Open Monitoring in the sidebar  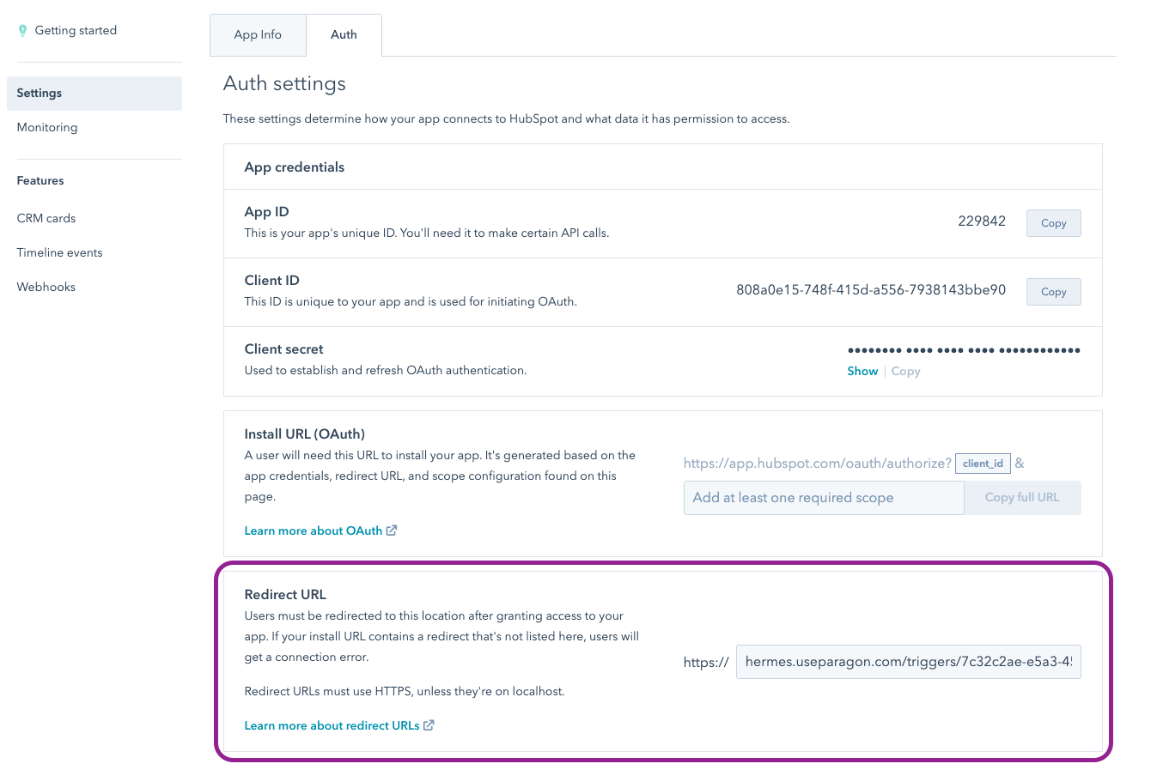pos(47,127)
